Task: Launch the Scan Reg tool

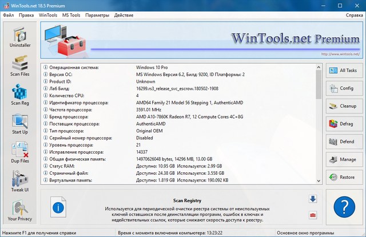Action: click(20, 95)
